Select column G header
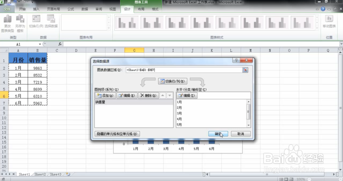 tap(134, 50)
